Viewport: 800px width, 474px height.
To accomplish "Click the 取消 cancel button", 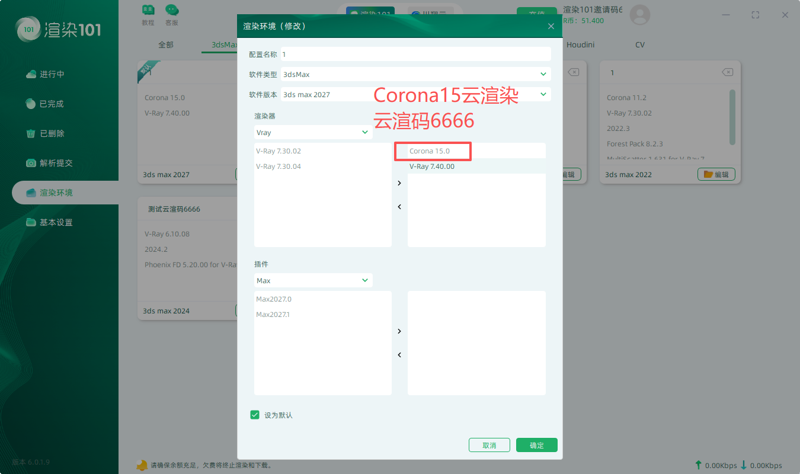I will (489, 445).
